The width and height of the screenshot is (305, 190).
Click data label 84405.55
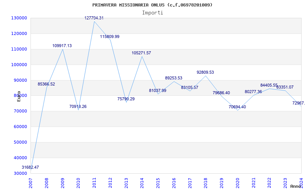tap(269, 85)
